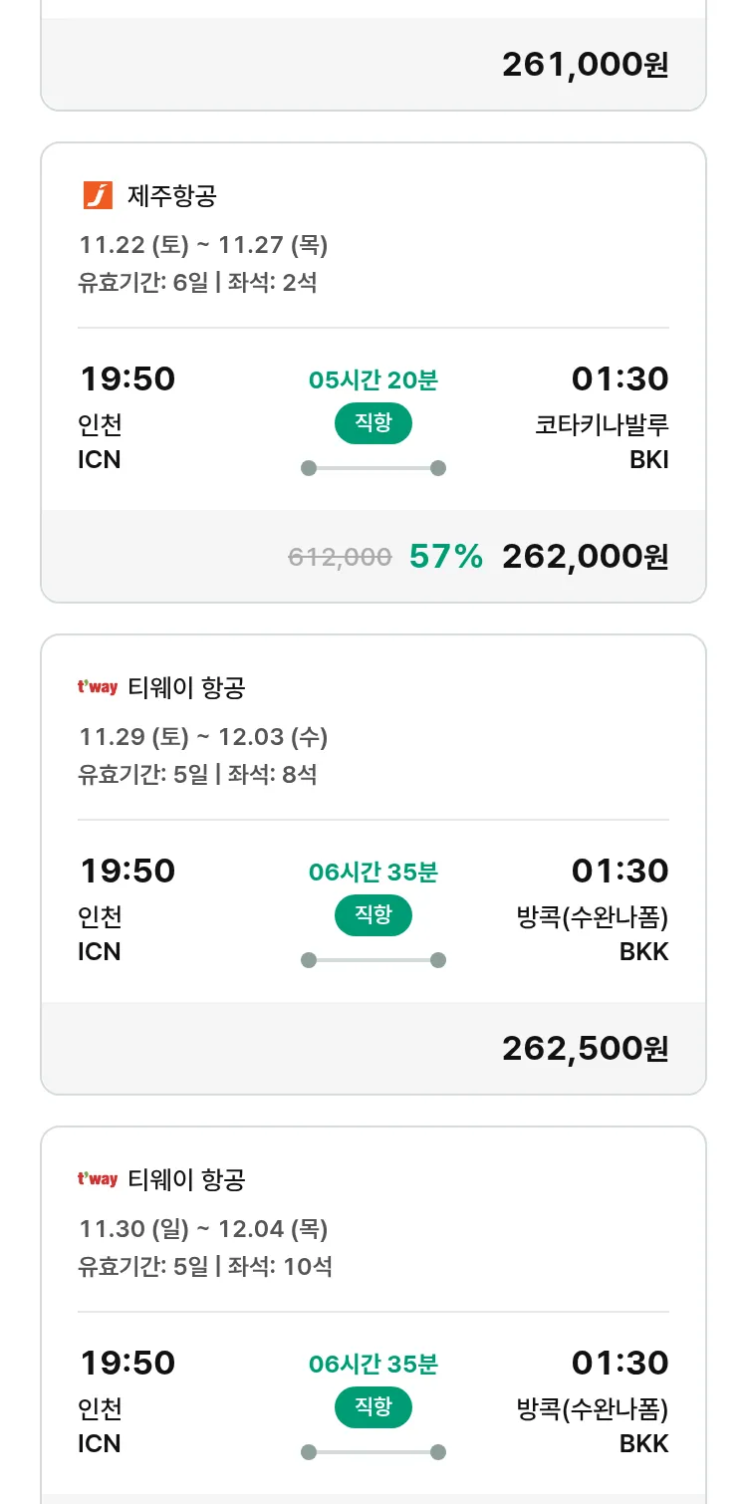Click the Jeju Air orange logo icon
This screenshot has height=1504, width=747.
(x=98, y=195)
